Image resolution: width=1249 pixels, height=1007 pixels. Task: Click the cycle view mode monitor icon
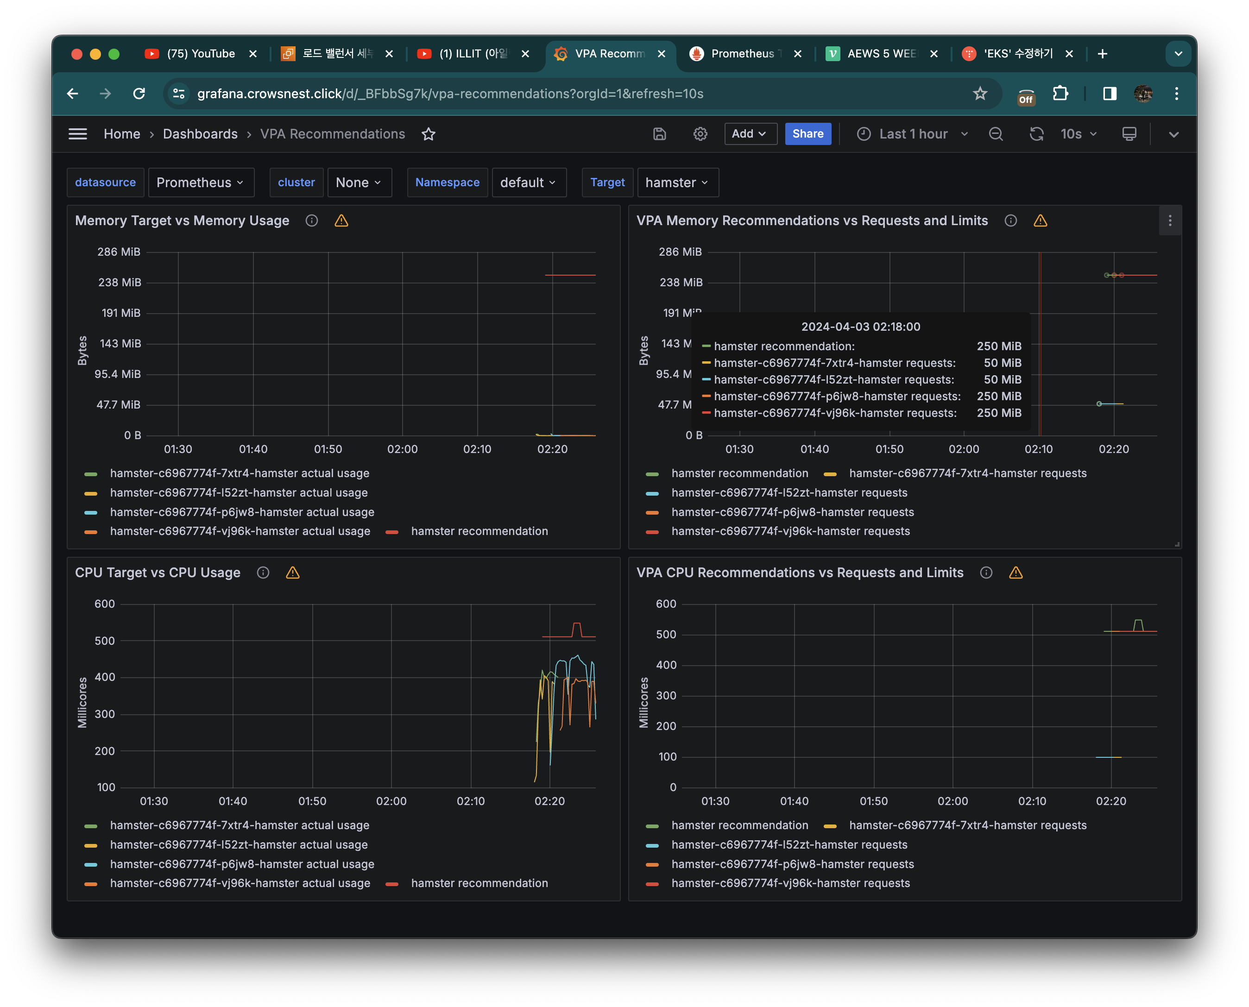[x=1129, y=134]
